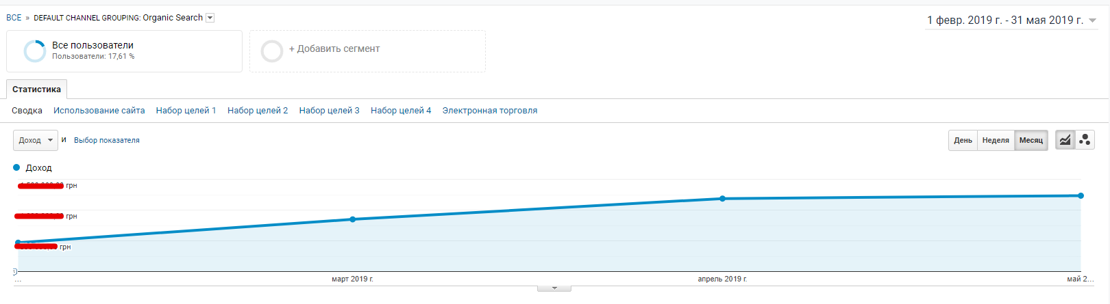
Task: Select the Статистика tab
Action: coord(36,89)
